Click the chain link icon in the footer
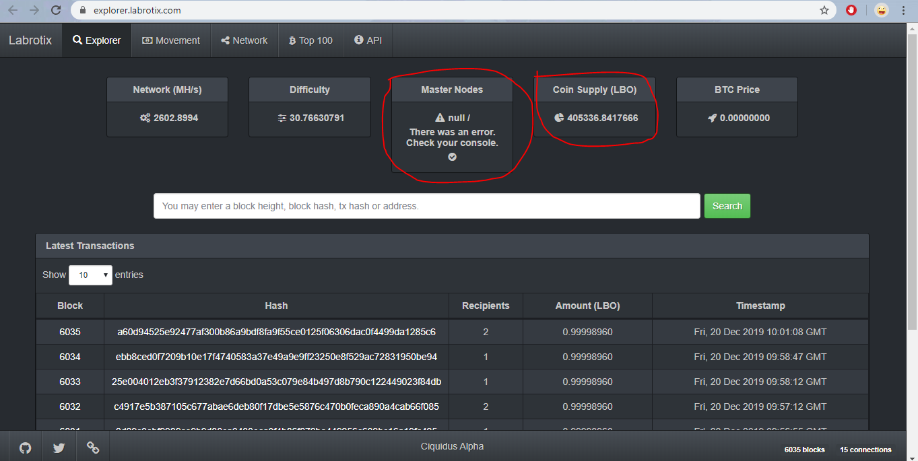 tap(93, 447)
